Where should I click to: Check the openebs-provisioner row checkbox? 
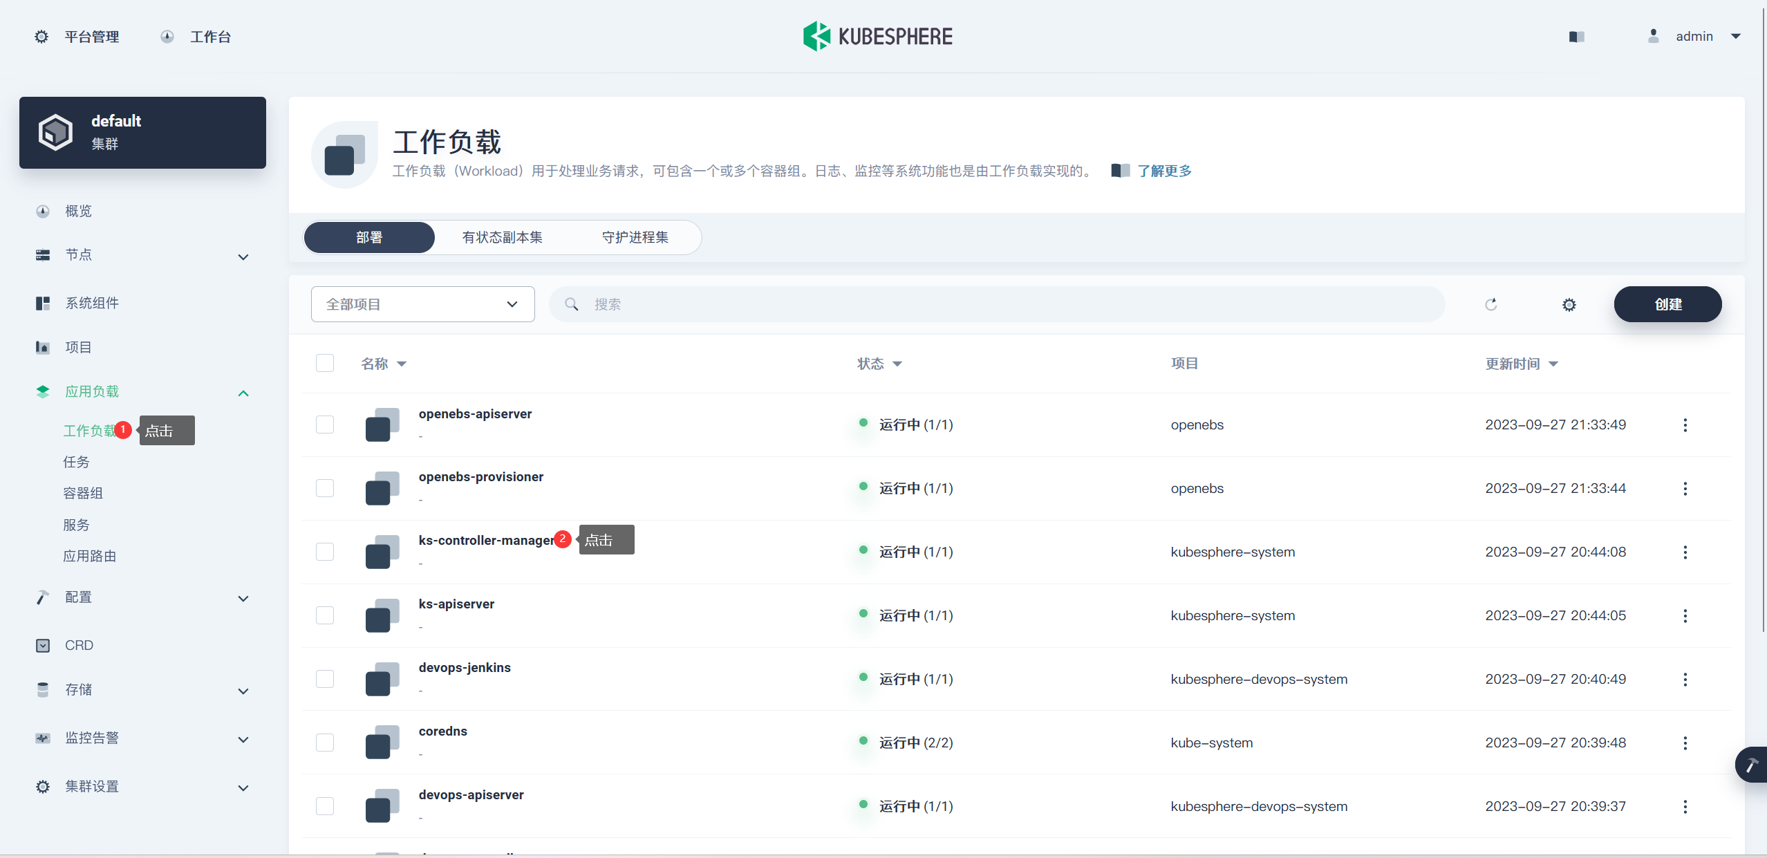point(325,488)
